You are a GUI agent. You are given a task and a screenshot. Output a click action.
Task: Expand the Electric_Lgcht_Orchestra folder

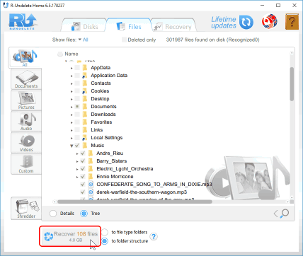[77, 169]
